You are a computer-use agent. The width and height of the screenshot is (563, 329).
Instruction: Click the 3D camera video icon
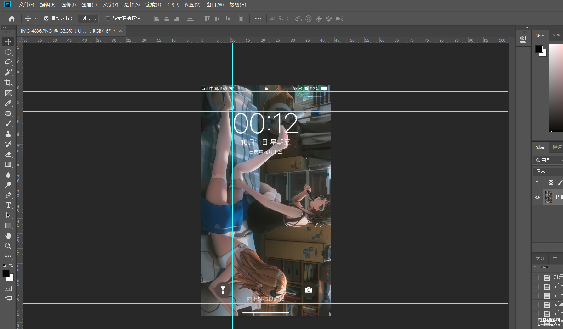[339, 19]
